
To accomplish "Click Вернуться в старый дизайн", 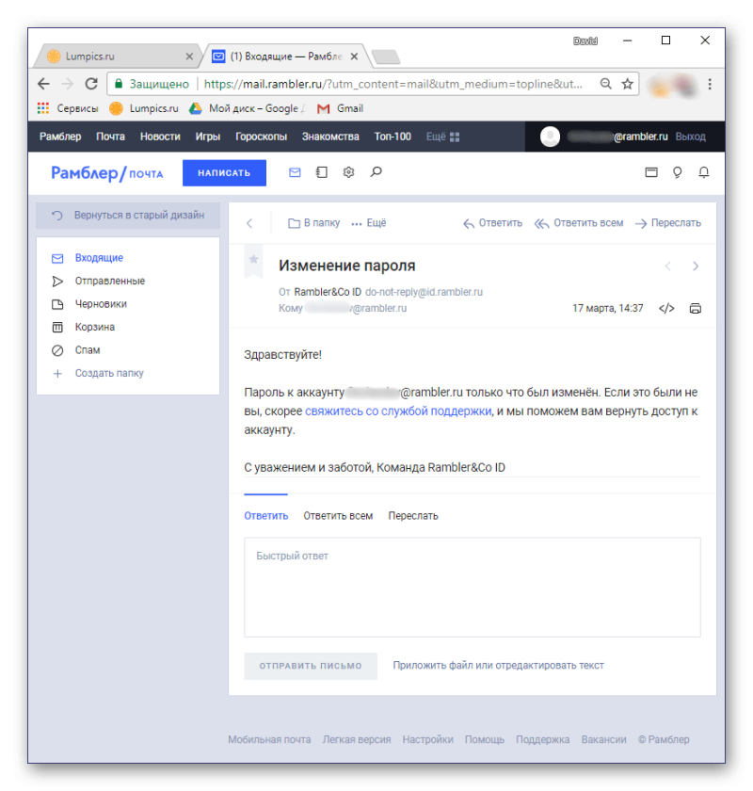I will coord(128,216).
